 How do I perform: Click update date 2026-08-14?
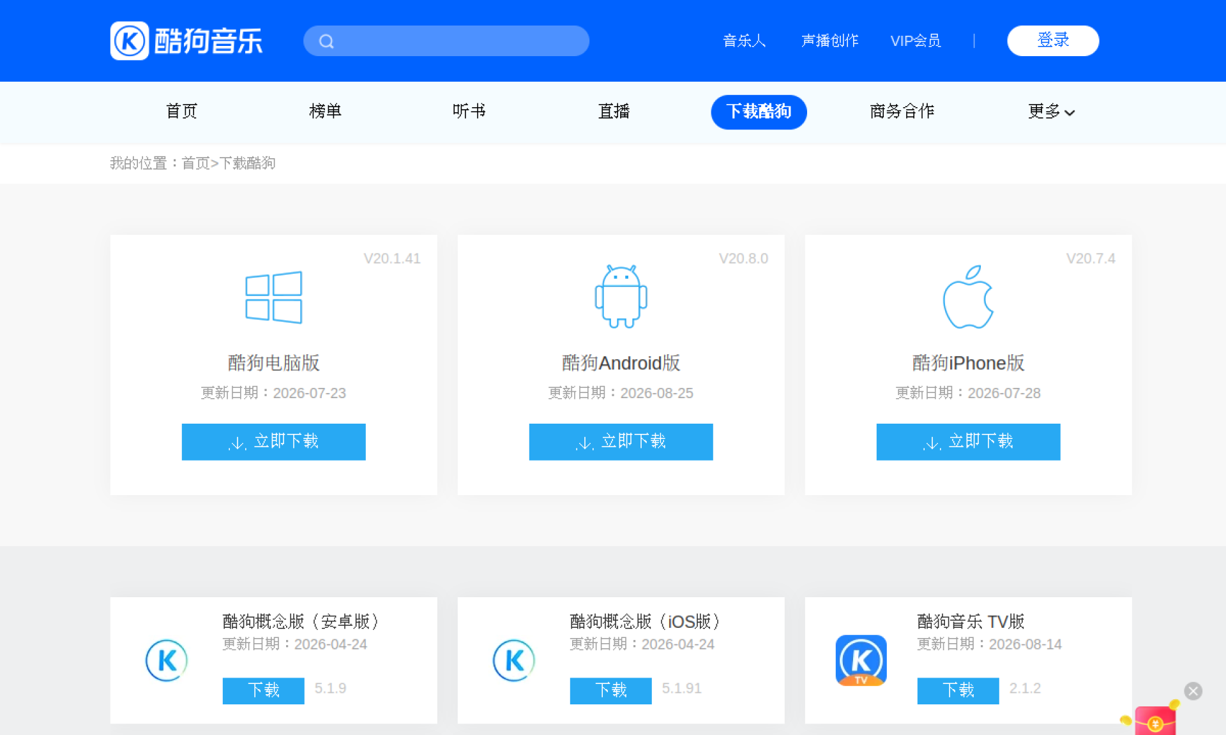tap(1025, 644)
